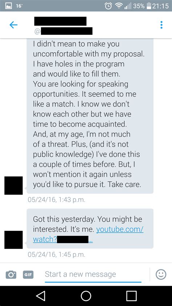The width and height of the screenshot is (172, 306).
Task: Select the 'uncomfortable with my proposal' message bubble
Action: [x=90, y=116]
